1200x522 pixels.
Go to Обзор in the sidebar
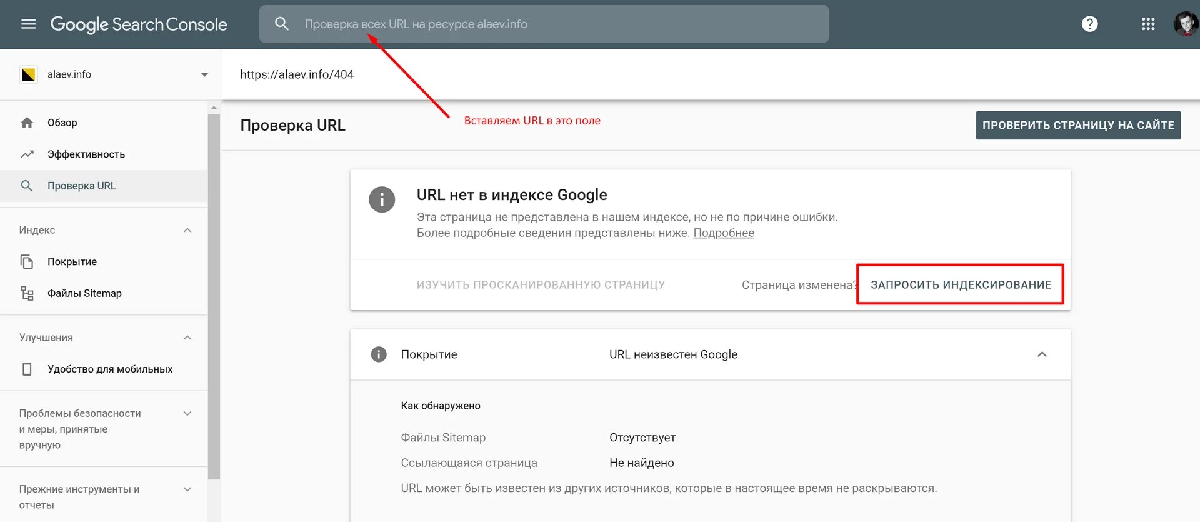point(104,123)
